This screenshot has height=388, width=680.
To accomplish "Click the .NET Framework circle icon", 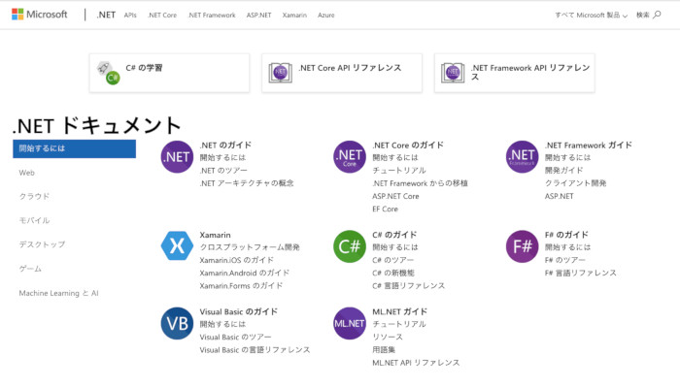I will click(522, 156).
